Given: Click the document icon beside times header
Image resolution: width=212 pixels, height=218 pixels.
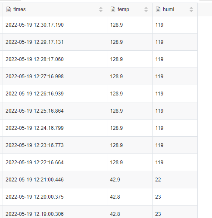Looking at the screenshot, I should (9, 9).
